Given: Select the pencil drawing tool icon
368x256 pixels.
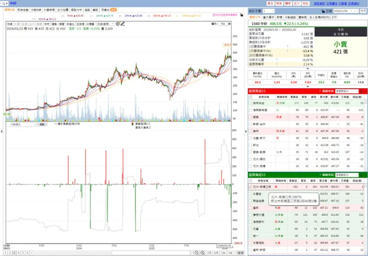Looking at the screenshot, I should point(122,24).
